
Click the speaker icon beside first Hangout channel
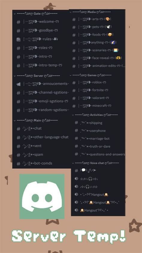(77, 194)
